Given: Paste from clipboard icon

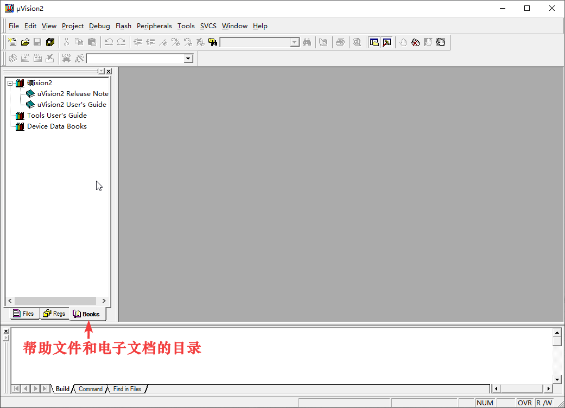Looking at the screenshot, I should pyautogui.click(x=92, y=42).
